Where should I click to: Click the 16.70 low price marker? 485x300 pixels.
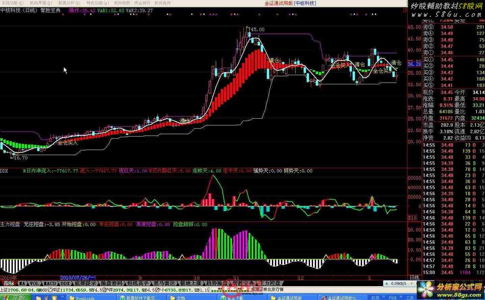[x=21, y=157]
